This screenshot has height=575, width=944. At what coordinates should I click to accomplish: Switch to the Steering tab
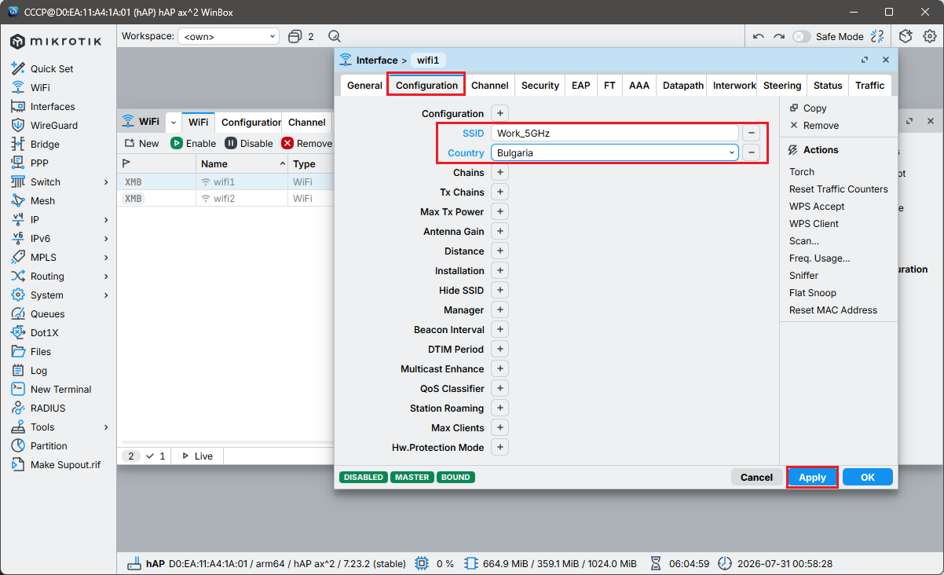pyautogui.click(x=782, y=86)
